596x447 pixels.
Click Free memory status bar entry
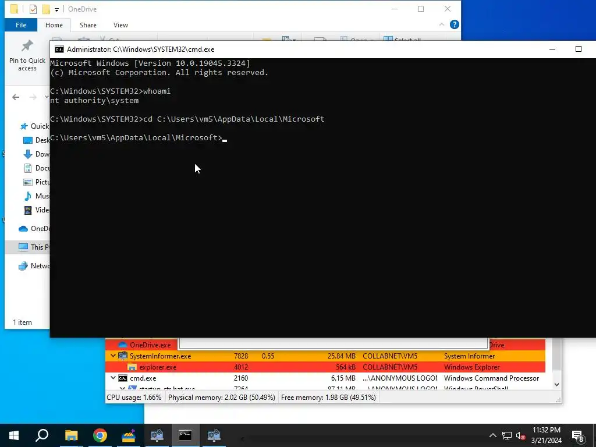328,397
